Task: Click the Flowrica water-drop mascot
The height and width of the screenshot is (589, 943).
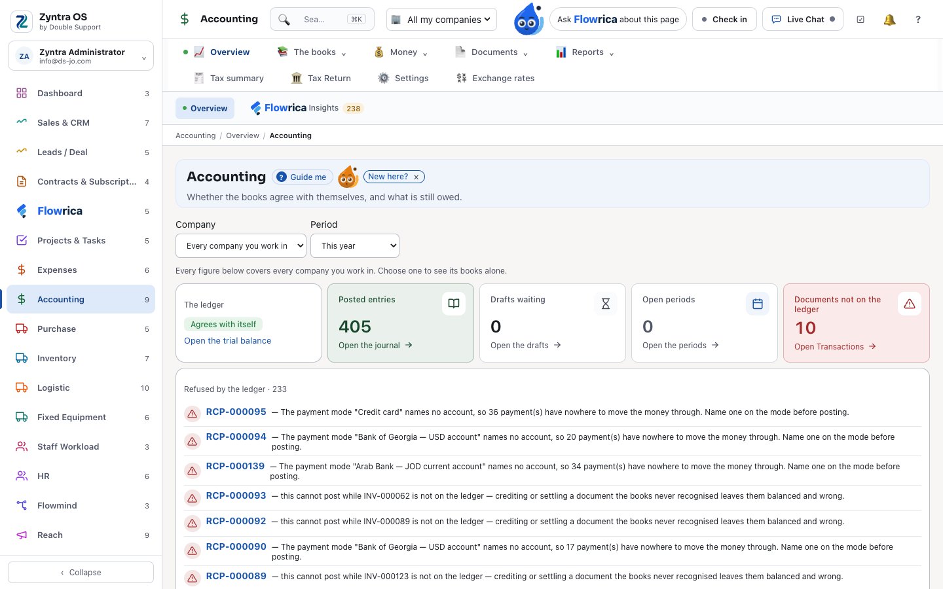Action: pos(528,19)
